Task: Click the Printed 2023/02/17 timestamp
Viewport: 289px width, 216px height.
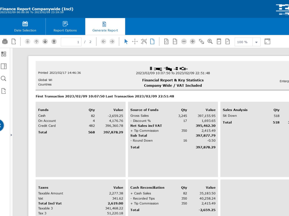Action: click(59, 73)
